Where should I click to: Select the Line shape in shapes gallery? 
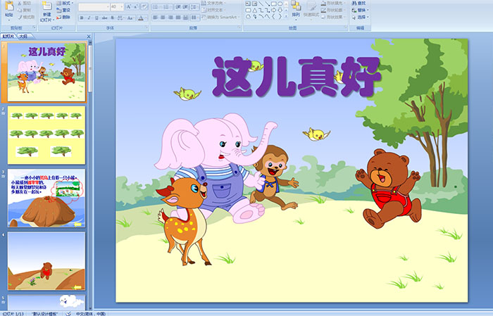pyautogui.click(x=261, y=4)
